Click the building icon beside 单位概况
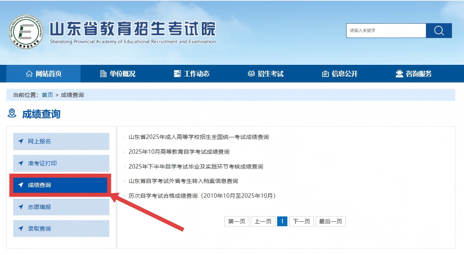The width and height of the screenshot is (464, 255). click(x=103, y=74)
